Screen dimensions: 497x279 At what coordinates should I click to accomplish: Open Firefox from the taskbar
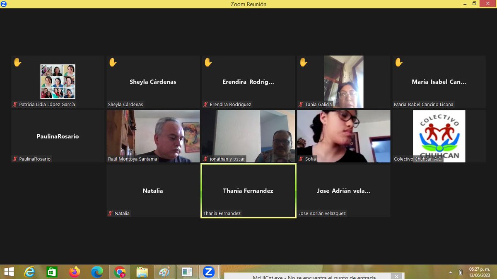(75, 272)
